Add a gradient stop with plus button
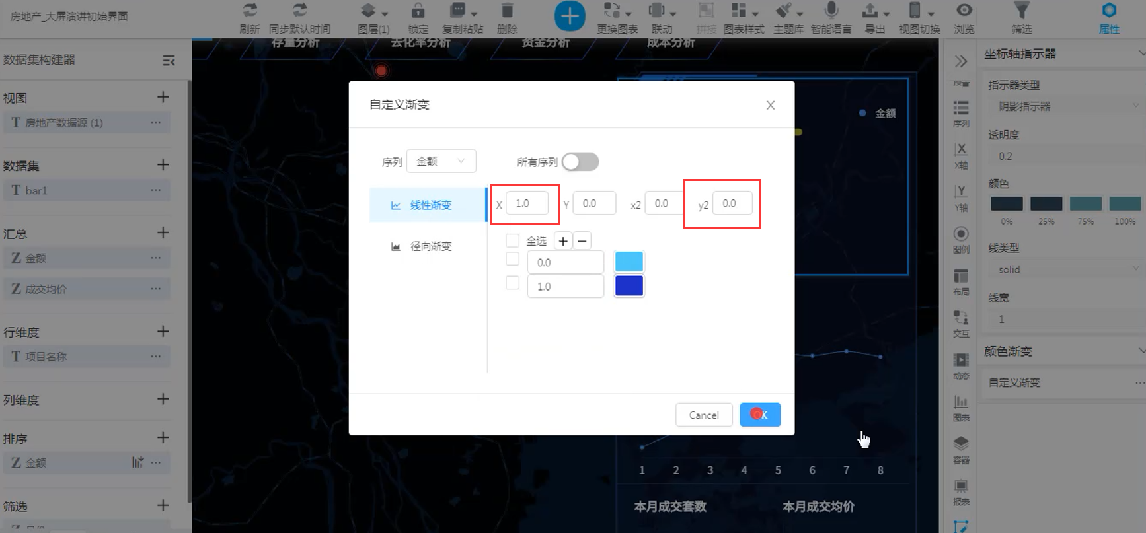The width and height of the screenshot is (1146, 533). pos(563,241)
